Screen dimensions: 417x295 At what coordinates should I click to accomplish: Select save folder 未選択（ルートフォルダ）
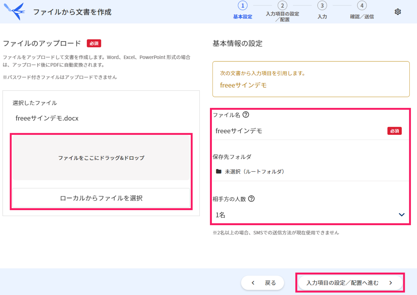[x=310, y=171]
